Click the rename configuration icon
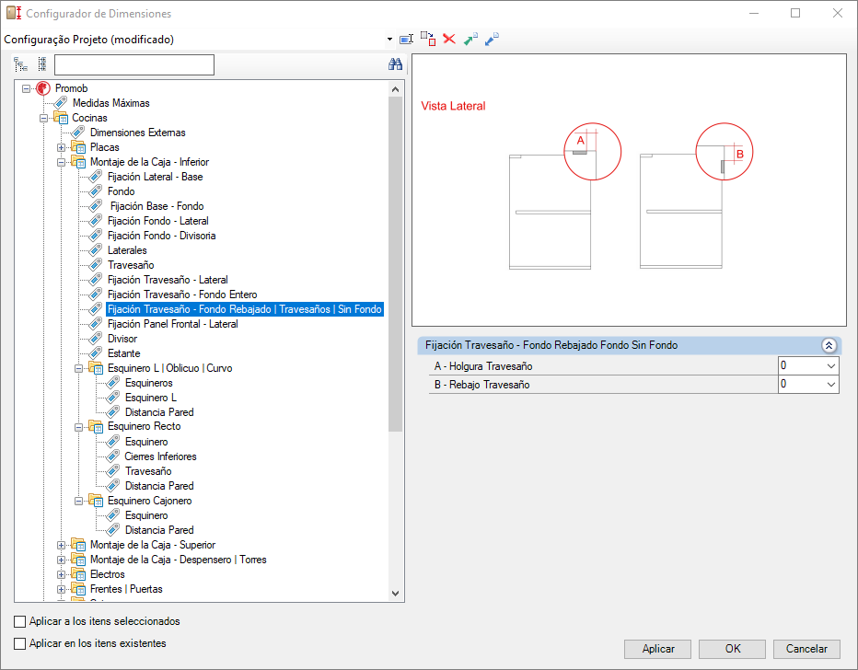858x670 pixels. tap(406, 39)
